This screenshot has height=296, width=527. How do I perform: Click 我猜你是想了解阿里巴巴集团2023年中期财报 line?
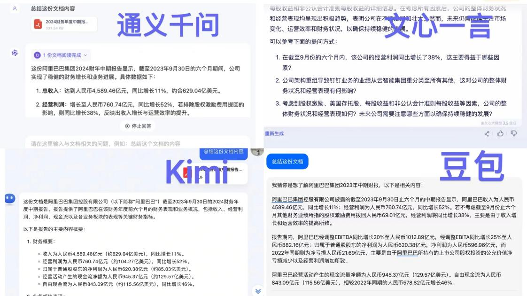[347, 185]
